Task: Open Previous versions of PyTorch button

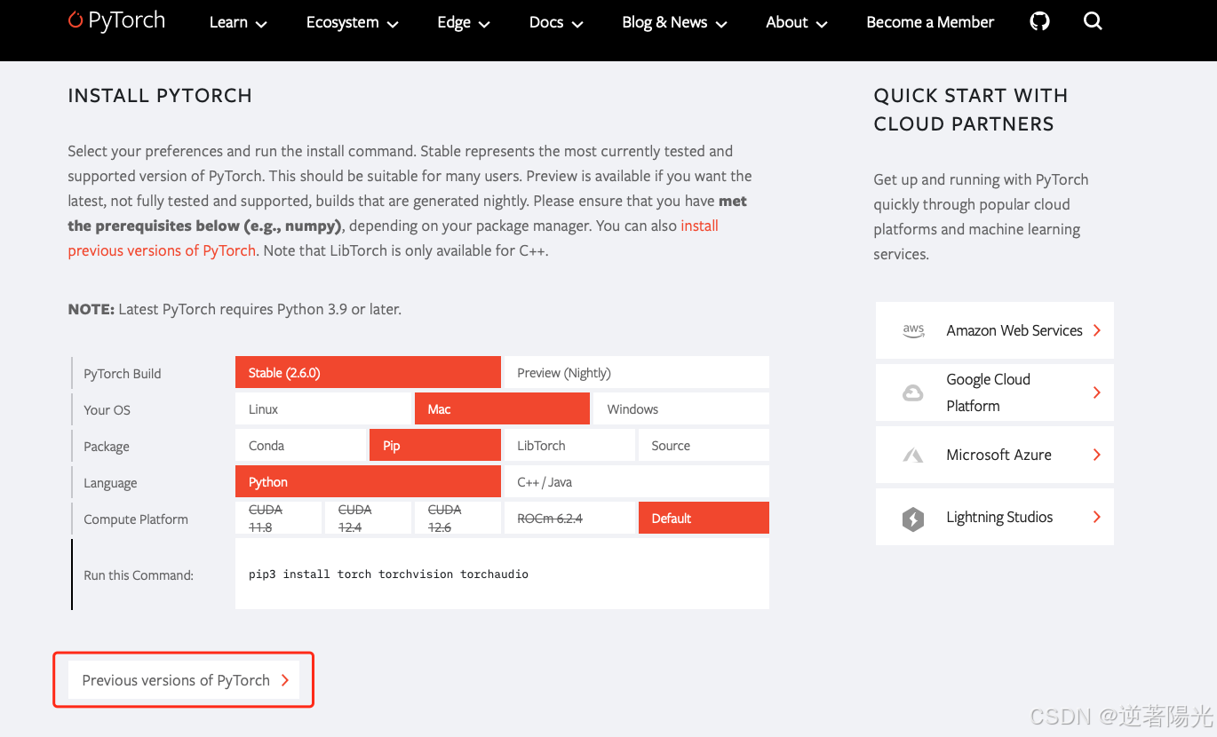Action: coord(184,680)
